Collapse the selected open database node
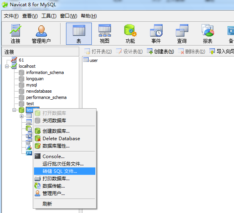Screen dimensions: 234x213 click(x=14, y=110)
